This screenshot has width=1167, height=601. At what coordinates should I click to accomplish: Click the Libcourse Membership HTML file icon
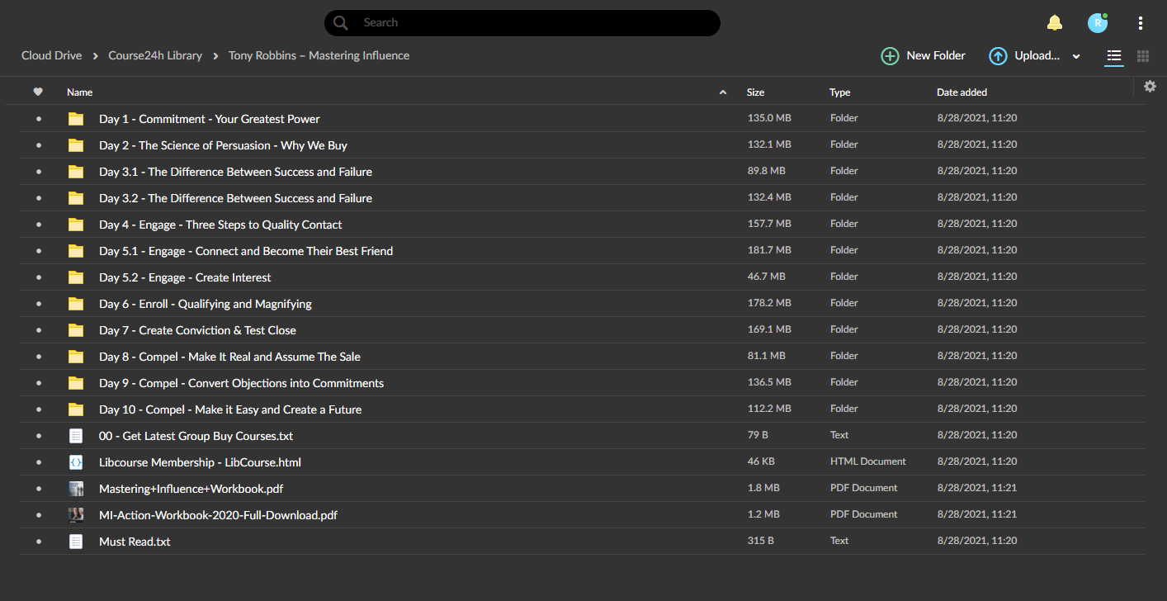point(76,462)
